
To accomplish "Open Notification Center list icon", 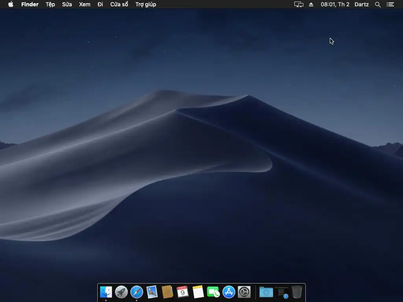I will pyautogui.click(x=390, y=4).
